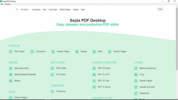Viewport: 178px width, 100px height.
Task: Click the PDF Editor icon under Popular
Action: [x=11, y=52]
